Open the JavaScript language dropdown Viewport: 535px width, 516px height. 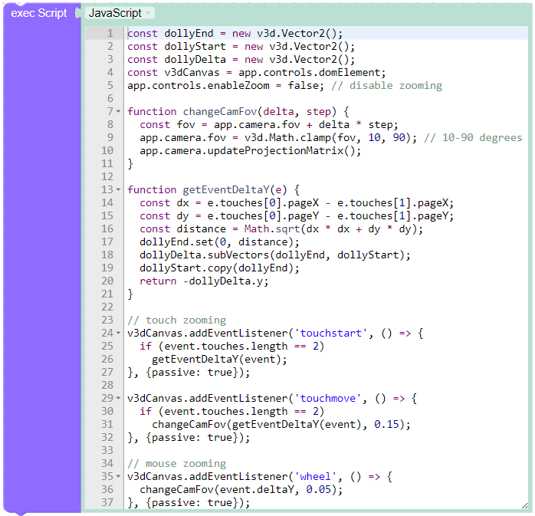click(120, 13)
